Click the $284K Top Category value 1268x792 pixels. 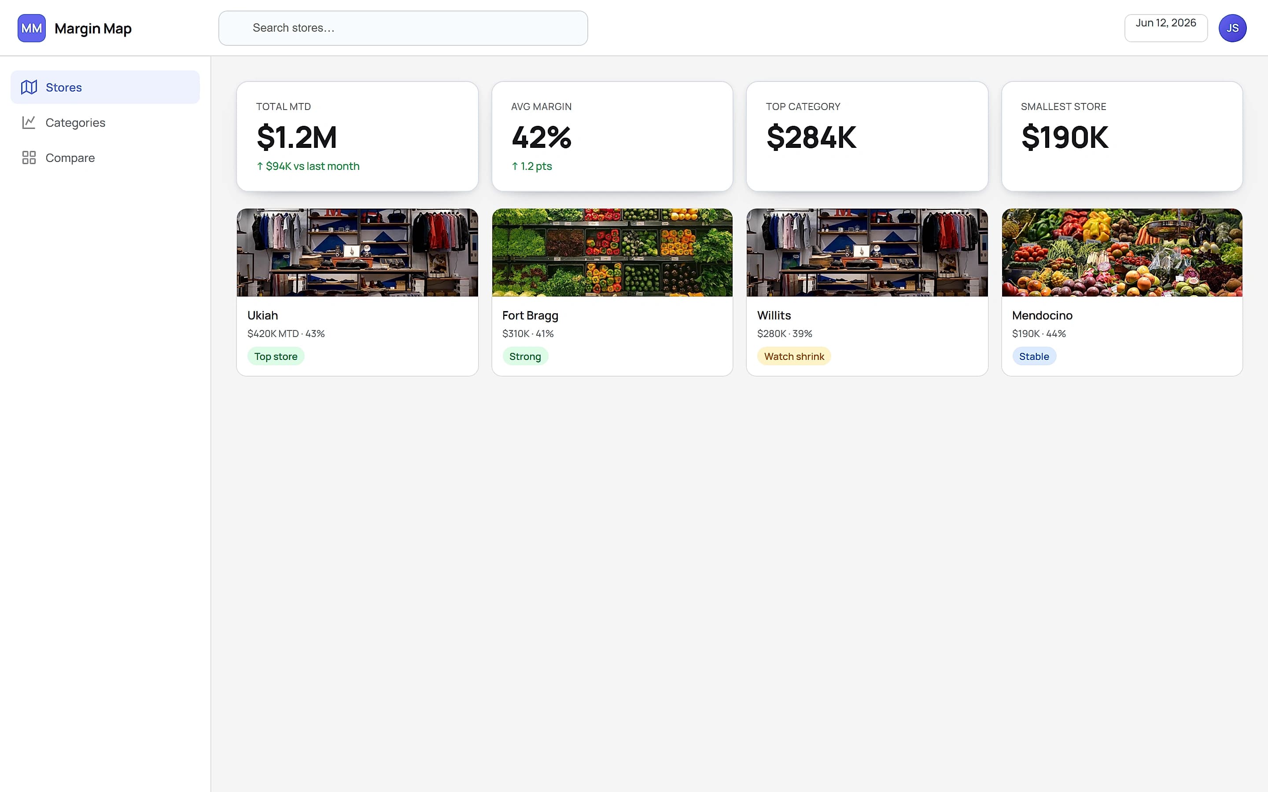coord(811,137)
